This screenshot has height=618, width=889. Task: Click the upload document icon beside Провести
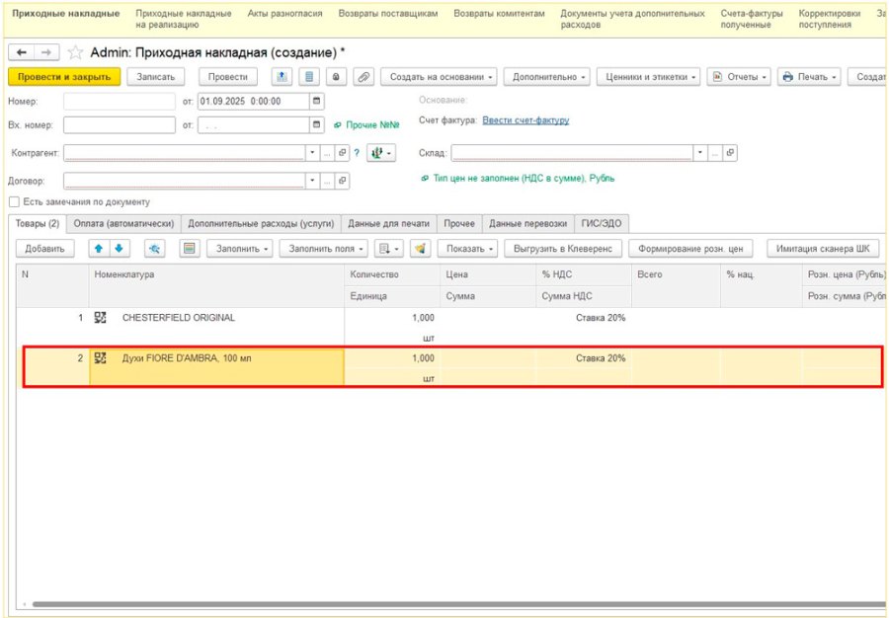pos(282,77)
